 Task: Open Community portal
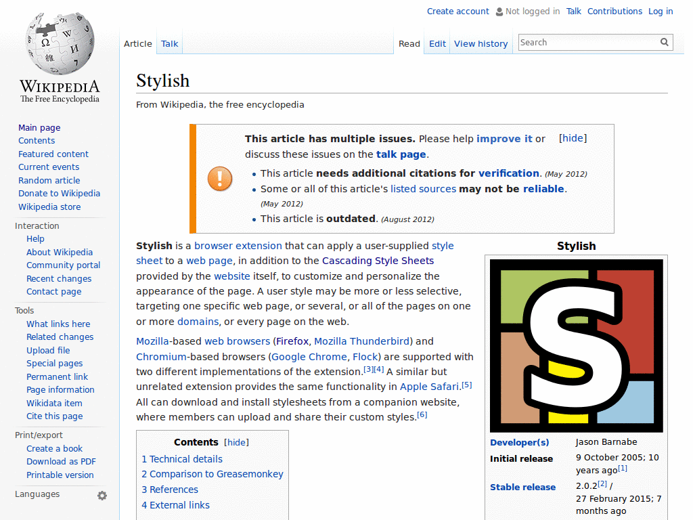point(63,265)
